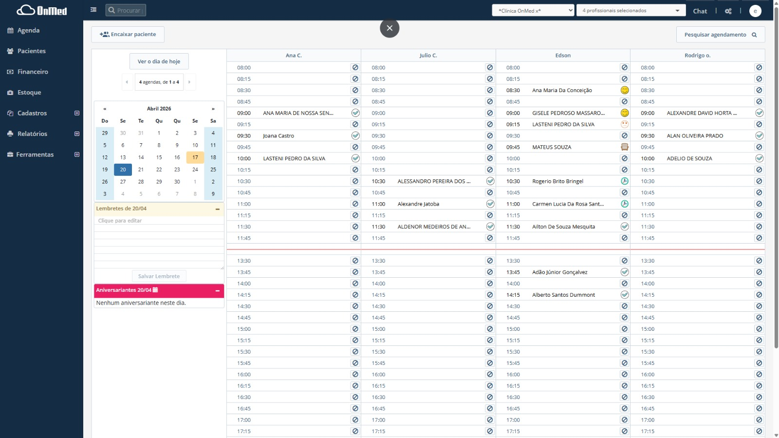
Task: Click Salvar Lembrete button
Action: coord(159,276)
